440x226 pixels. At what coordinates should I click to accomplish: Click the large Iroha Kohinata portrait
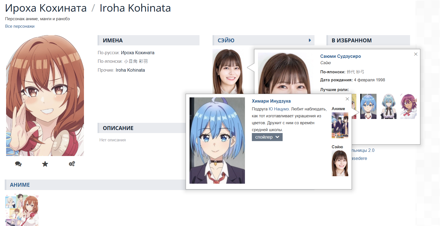tap(45, 95)
